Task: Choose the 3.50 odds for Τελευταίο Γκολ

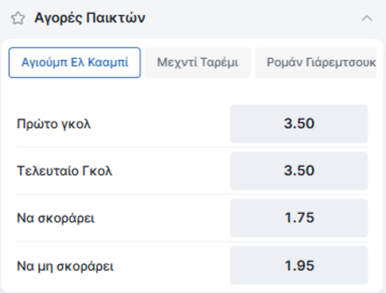Action: coord(299,171)
